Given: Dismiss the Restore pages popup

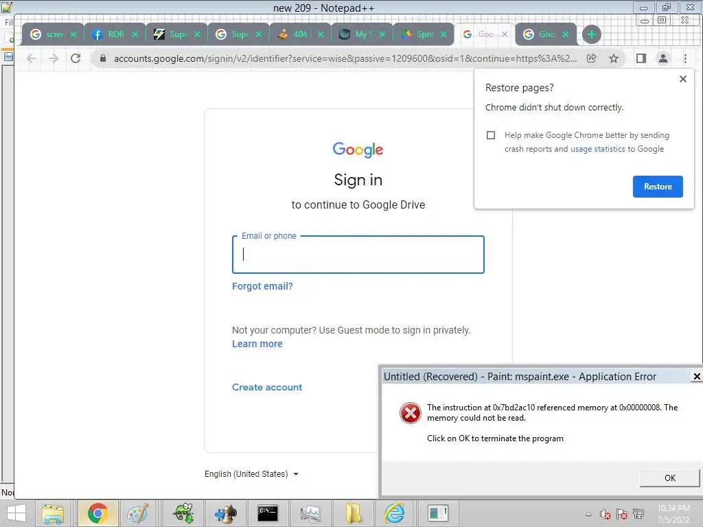Looking at the screenshot, I should pyautogui.click(x=683, y=79).
